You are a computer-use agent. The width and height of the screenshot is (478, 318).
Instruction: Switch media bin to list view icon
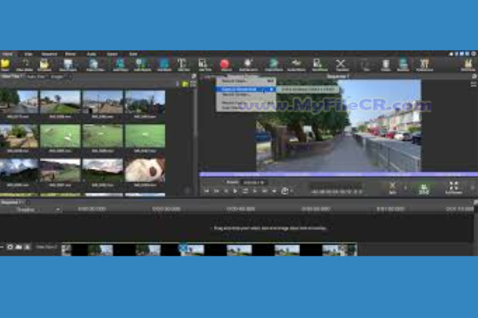click(x=193, y=84)
